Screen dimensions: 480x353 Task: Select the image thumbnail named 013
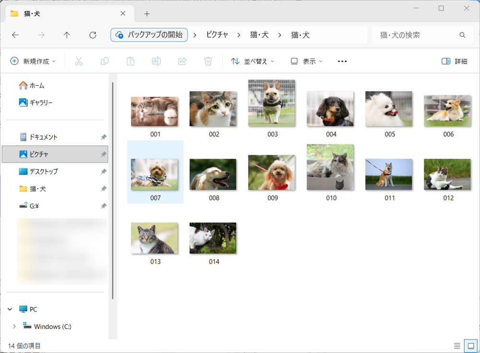(155, 238)
